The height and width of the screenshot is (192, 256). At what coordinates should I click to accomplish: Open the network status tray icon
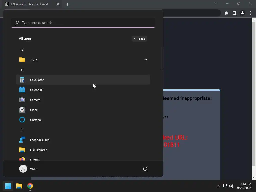click(x=225, y=186)
